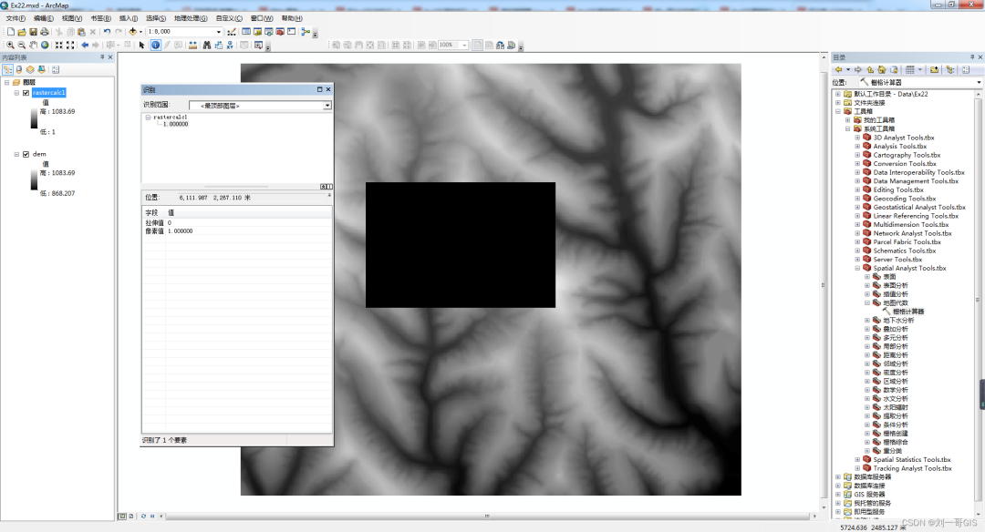The image size is (985, 532).
Task: Click Fixed Zoom Out icon
Action: coord(70,46)
